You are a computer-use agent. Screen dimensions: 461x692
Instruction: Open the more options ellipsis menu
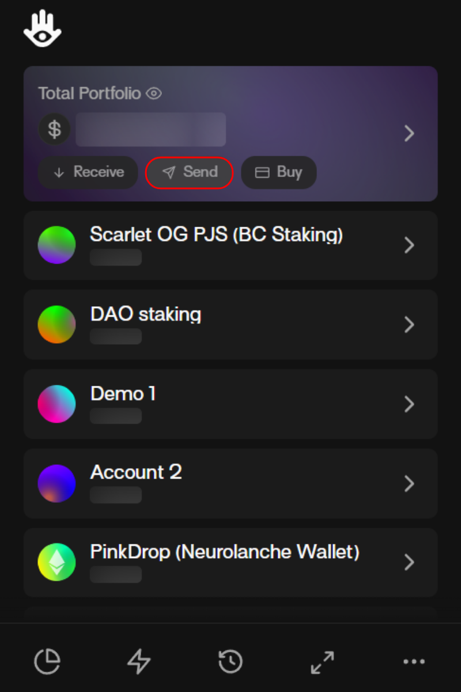point(414,661)
